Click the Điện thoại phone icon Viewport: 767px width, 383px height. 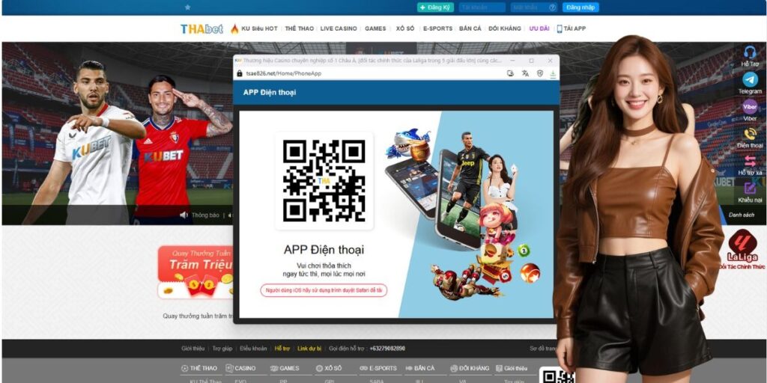point(750,134)
